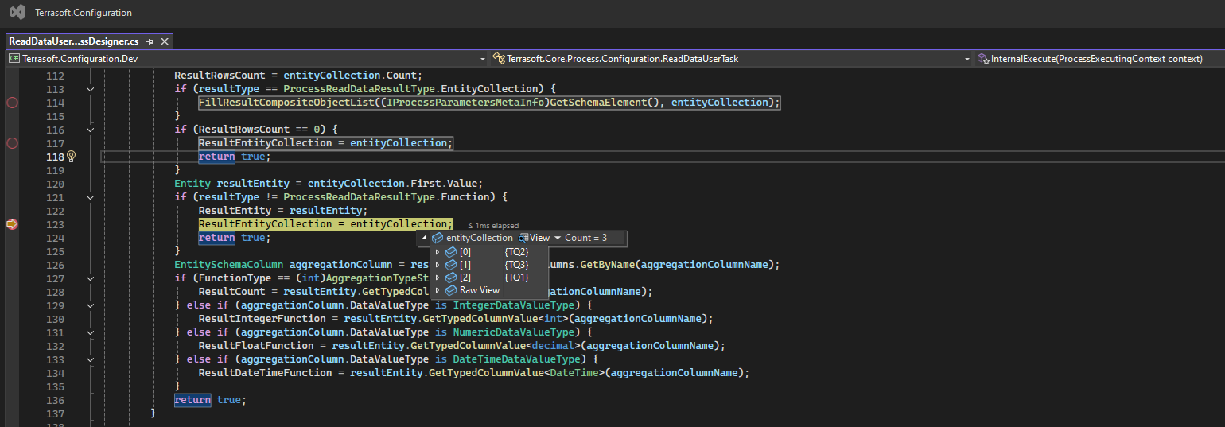This screenshot has height=427, width=1225.
Task: Expand the [1] item in DataTip
Action: (437, 265)
